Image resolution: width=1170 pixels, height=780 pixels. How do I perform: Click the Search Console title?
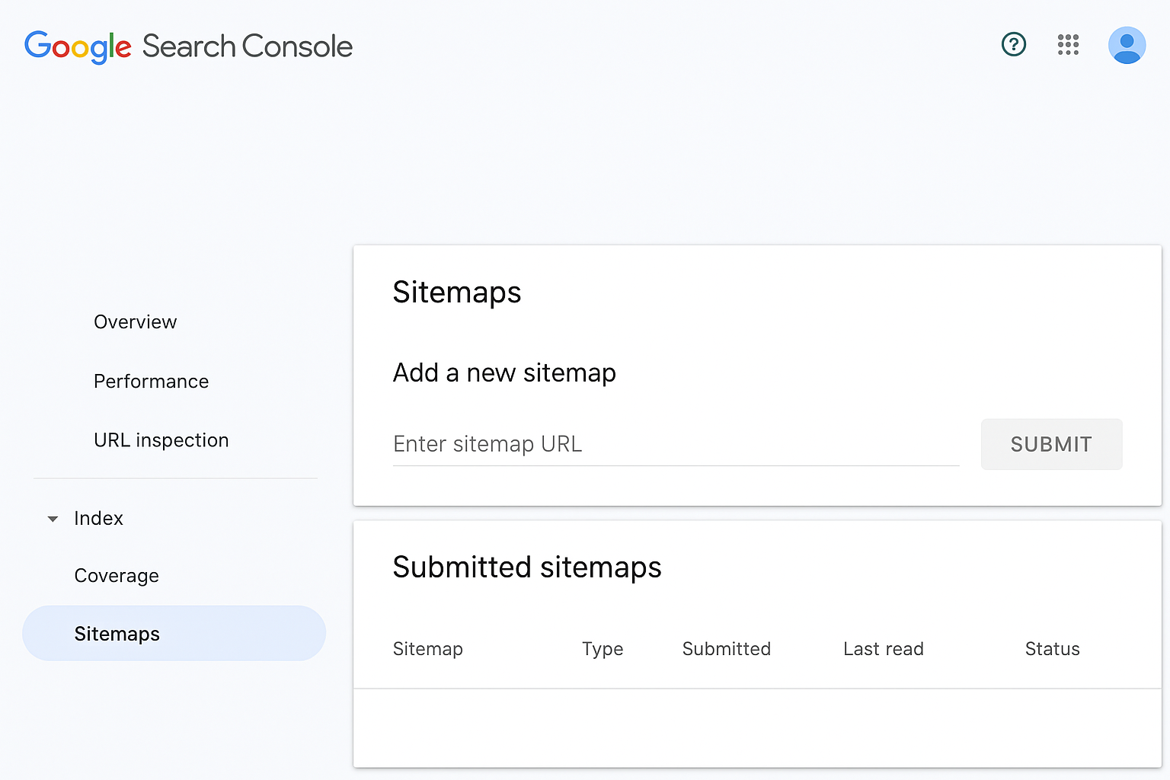click(247, 46)
